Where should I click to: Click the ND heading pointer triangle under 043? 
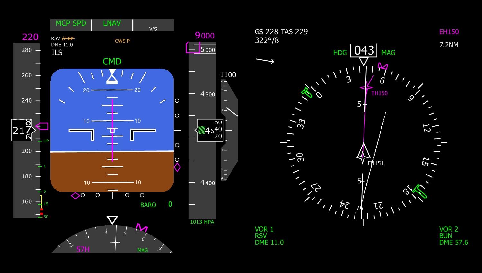point(364,62)
